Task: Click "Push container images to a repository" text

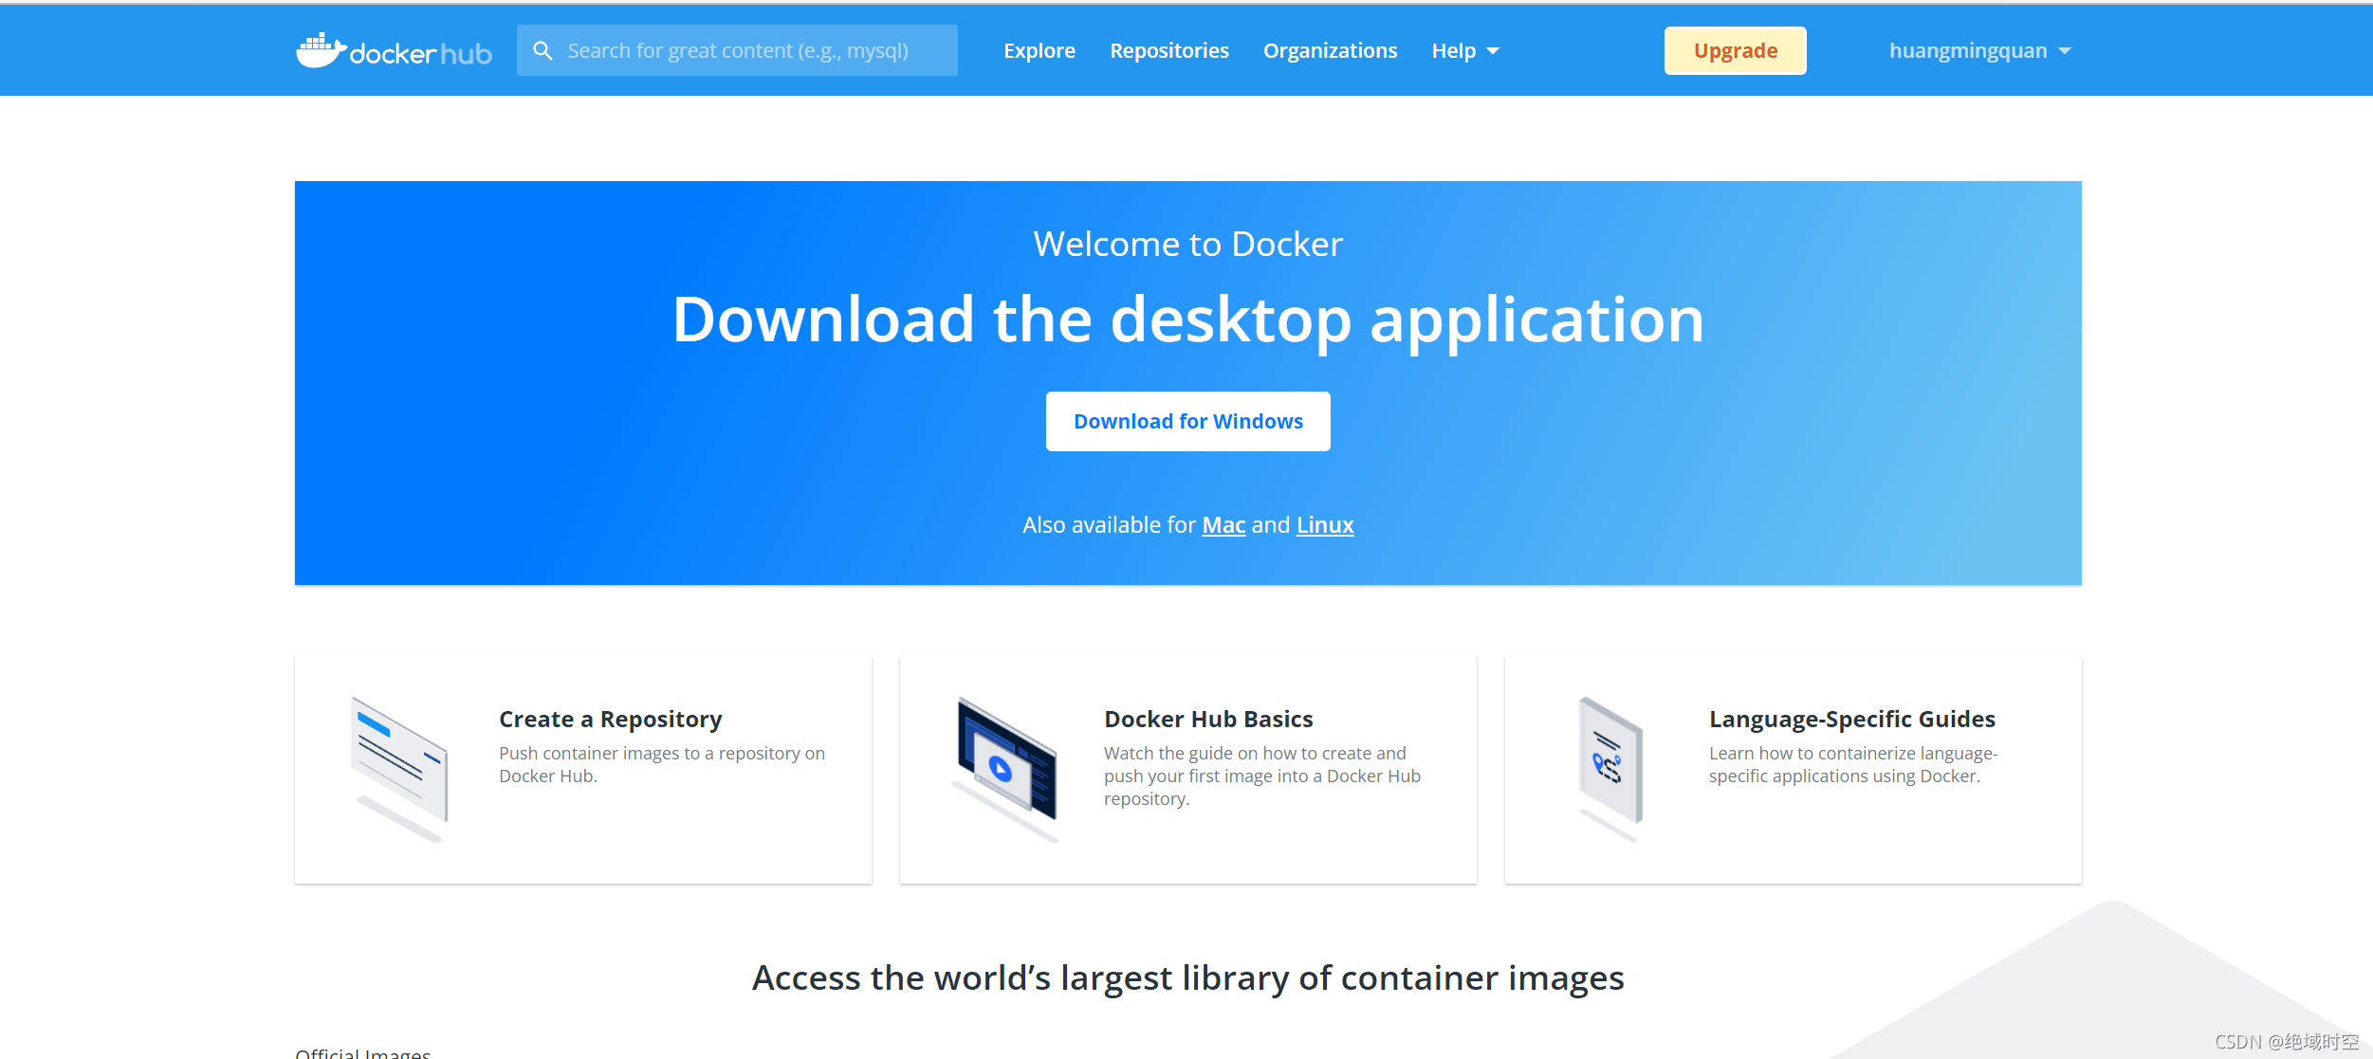Action: [662, 764]
